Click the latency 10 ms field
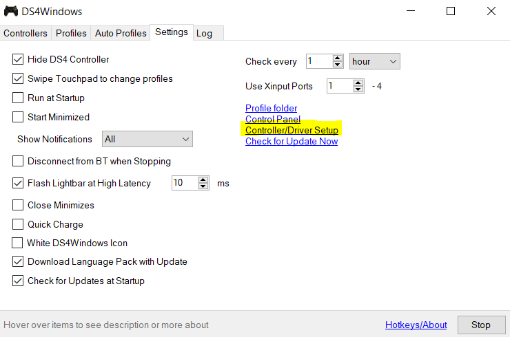The image size is (510, 337). pos(185,183)
